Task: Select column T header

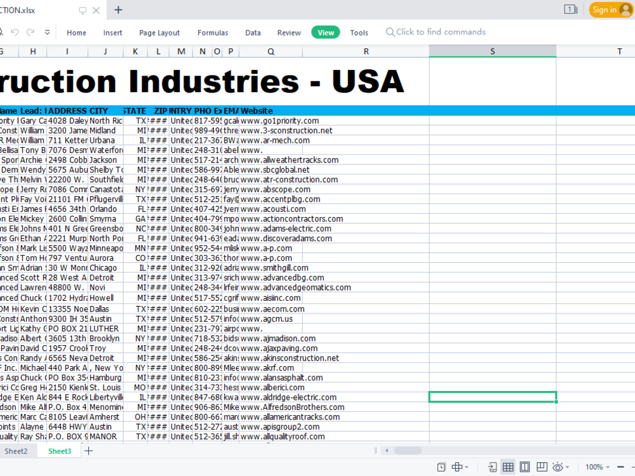Action: 619,51
